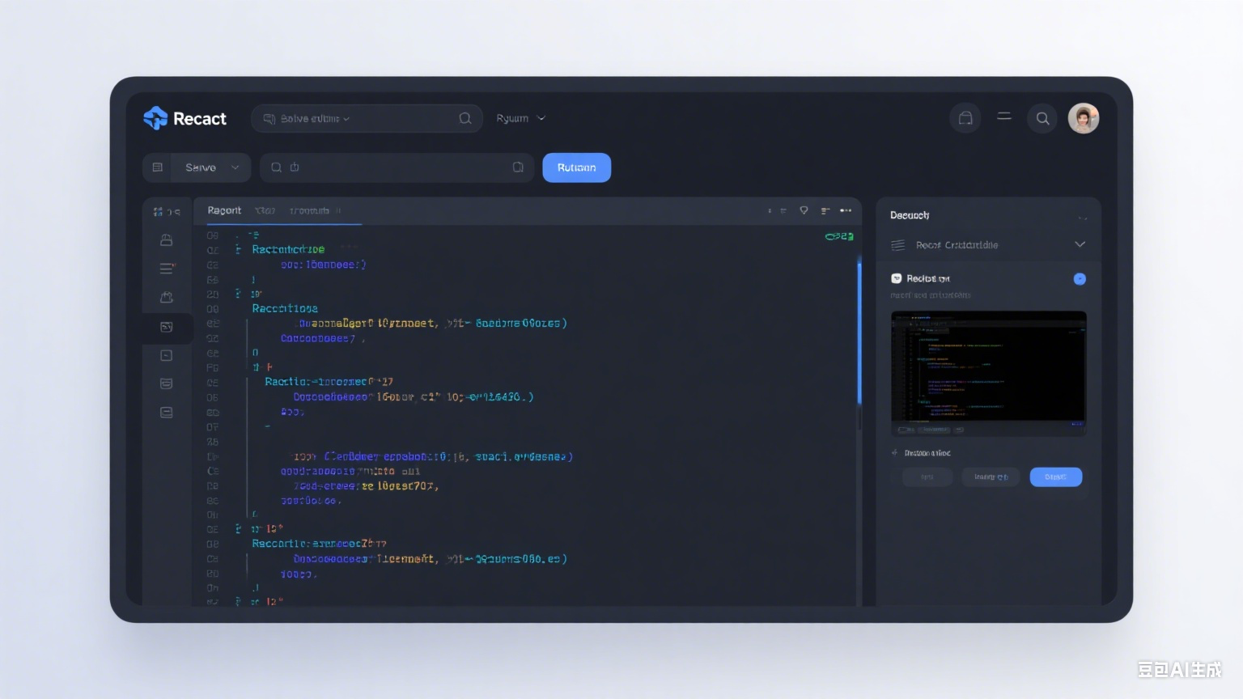
Task: Select the Ragent editor tab
Action: (x=224, y=210)
